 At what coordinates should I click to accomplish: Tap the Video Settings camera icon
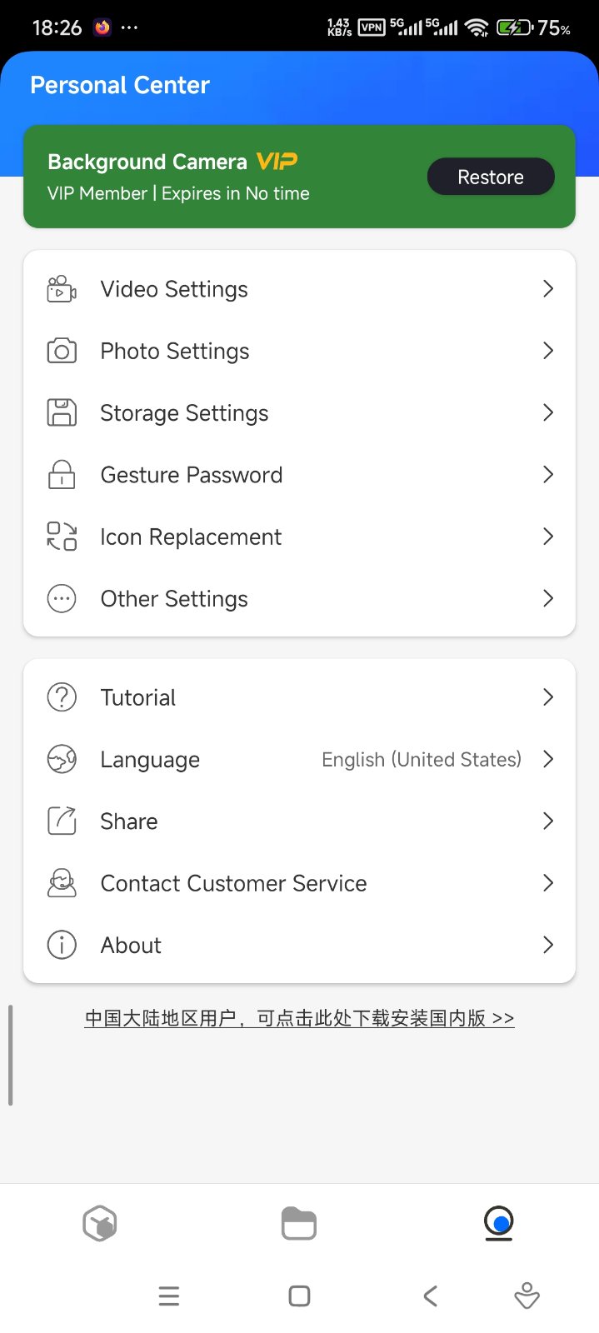62,289
